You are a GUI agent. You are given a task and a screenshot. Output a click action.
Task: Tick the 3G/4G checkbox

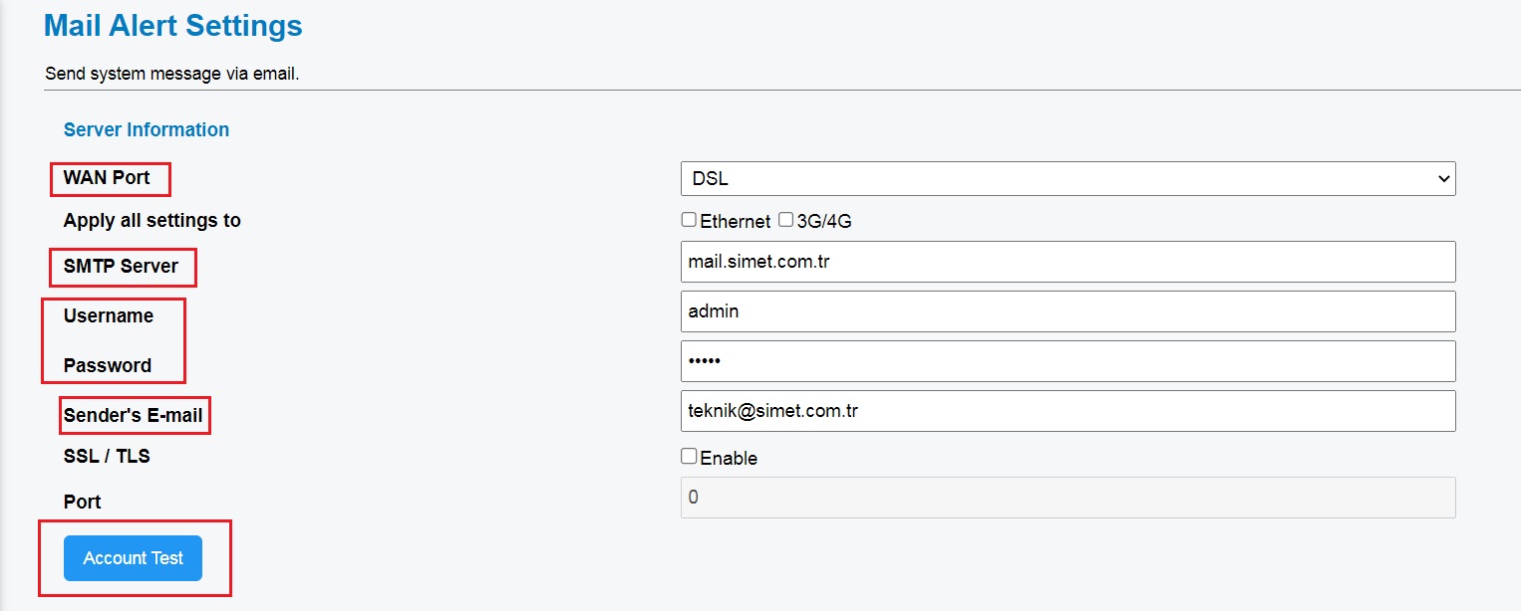(785, 220)
